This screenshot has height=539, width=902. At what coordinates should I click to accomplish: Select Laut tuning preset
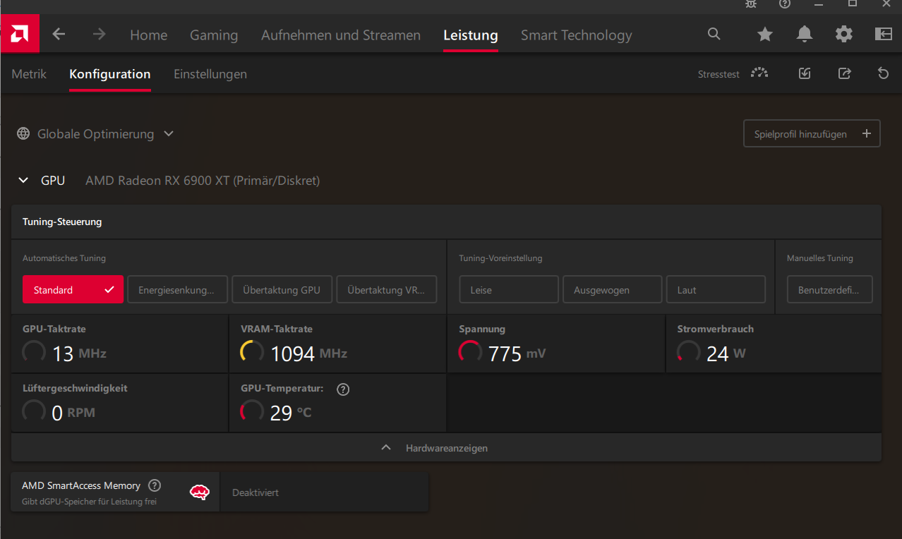716,289
